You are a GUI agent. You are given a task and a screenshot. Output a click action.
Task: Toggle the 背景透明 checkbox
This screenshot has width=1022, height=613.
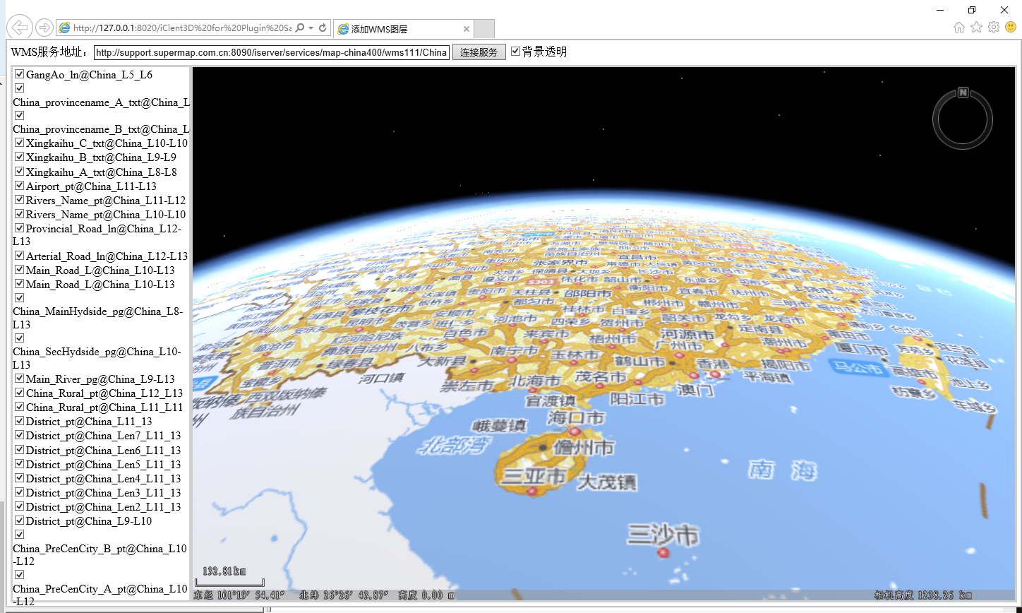(x=515, y=51)
